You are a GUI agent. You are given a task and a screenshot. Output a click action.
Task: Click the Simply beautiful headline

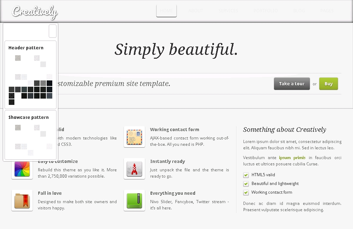tap(176, 49)
